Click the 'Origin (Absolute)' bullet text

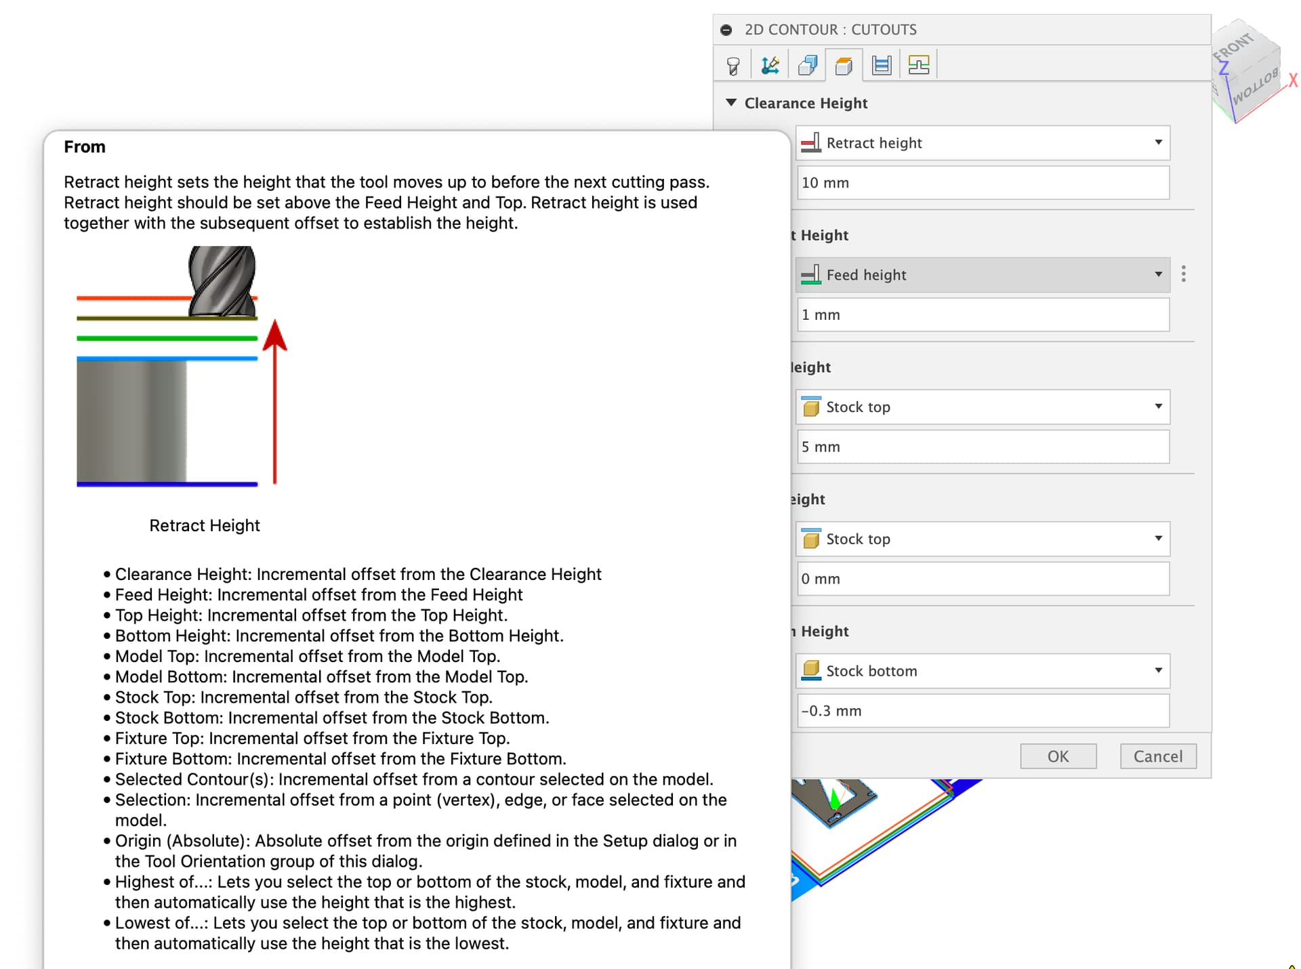[426, 851]
